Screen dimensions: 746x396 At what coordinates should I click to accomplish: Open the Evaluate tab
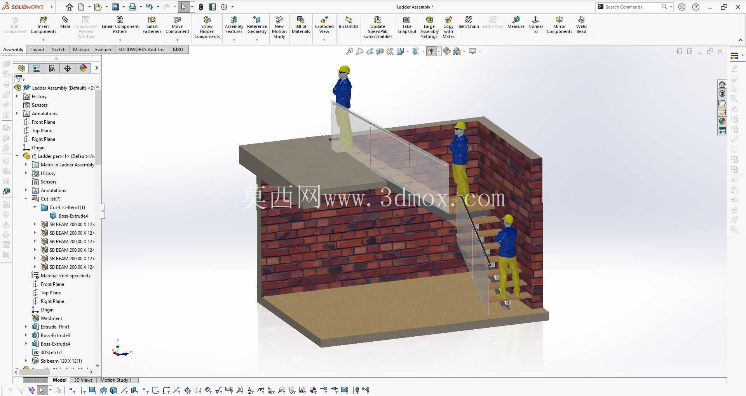(x=104, y=50)
